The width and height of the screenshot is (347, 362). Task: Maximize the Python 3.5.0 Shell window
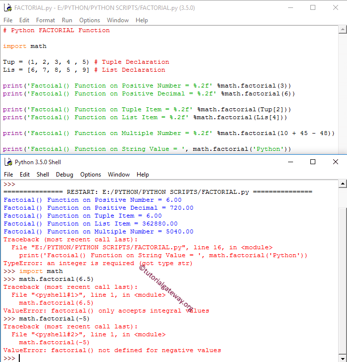(x=313, y=162)
